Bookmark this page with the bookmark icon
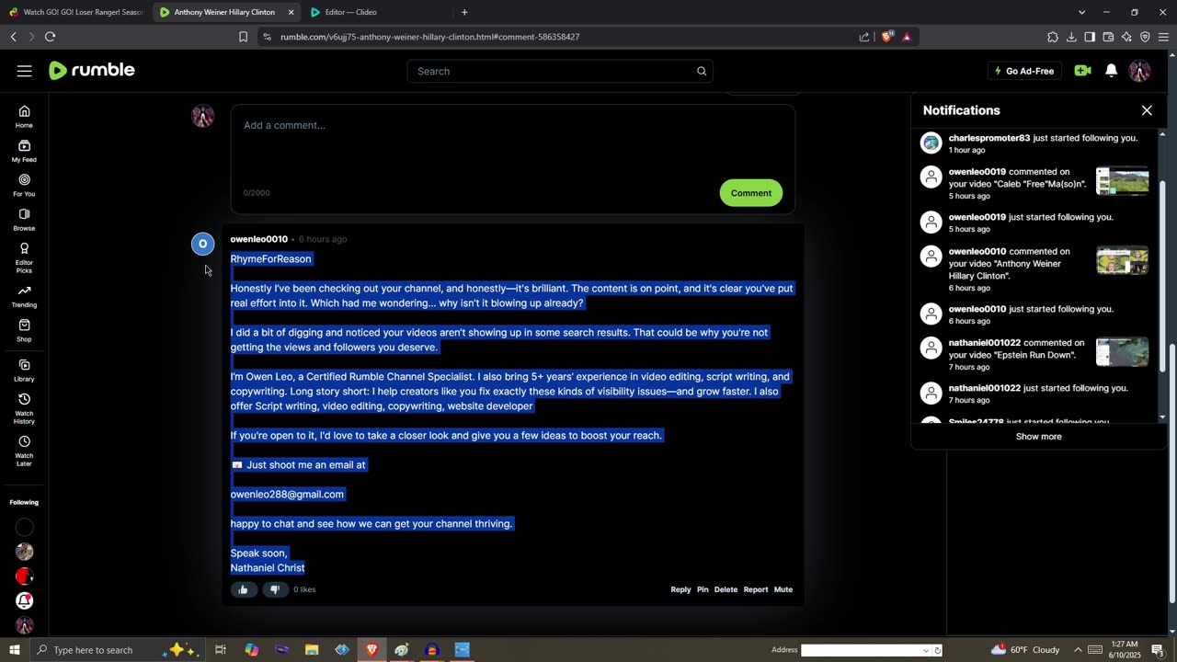This screenshot has height=662, width=1177. 243,37
